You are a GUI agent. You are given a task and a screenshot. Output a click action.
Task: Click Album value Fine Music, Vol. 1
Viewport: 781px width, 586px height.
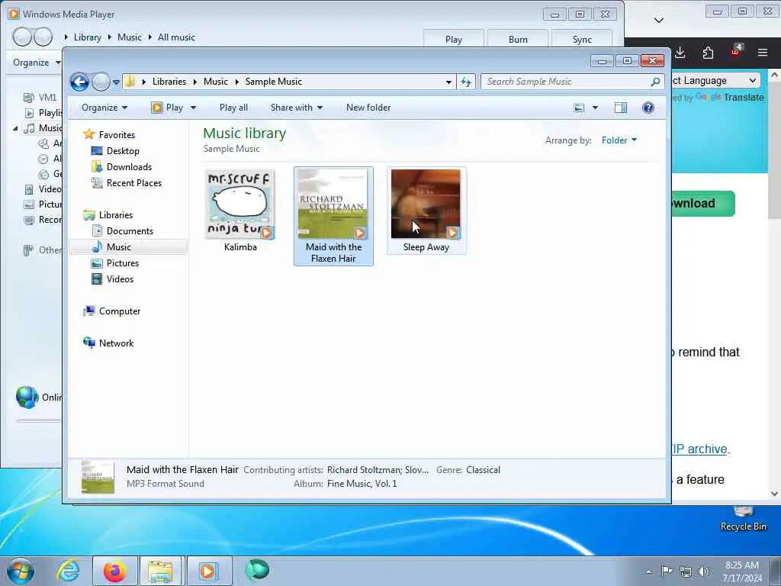click(362, 484)
